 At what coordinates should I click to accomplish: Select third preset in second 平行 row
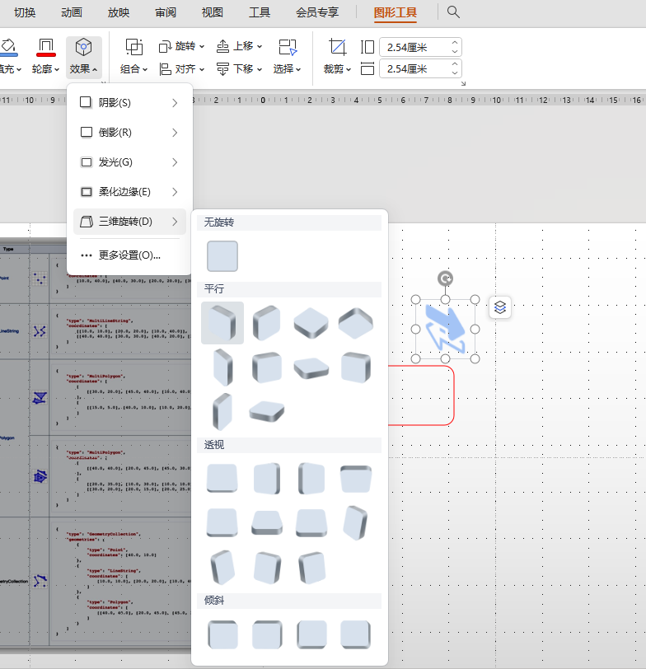point(311,368)
